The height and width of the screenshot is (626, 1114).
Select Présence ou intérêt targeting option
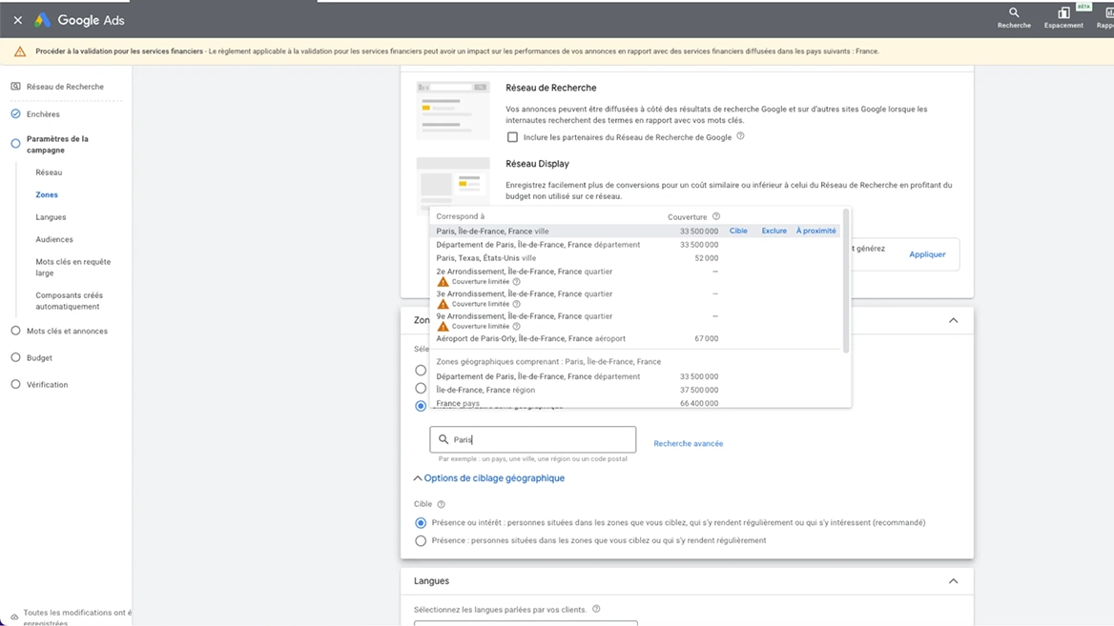421,522
